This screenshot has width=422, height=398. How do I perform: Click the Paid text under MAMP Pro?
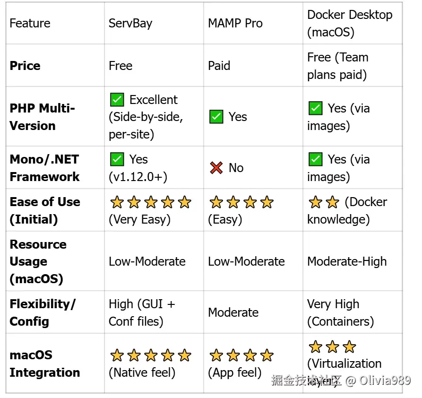219,66
